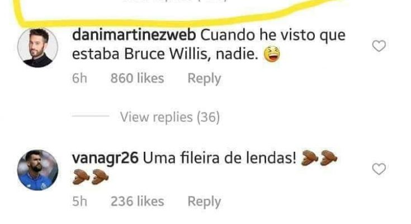
Task: Click the 6h timestamp
Action: (x=79, y=78)
